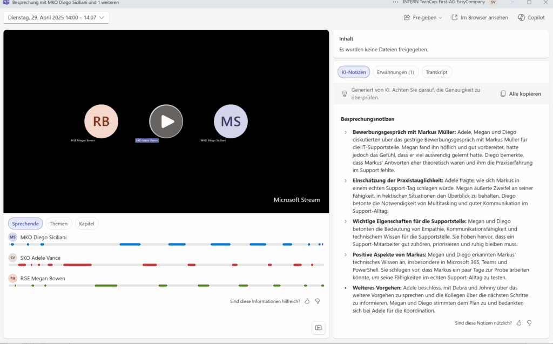Click the Weiteres Vorgehen note heading
This screenshot has height=344, width=553.
tap(377, 288)
